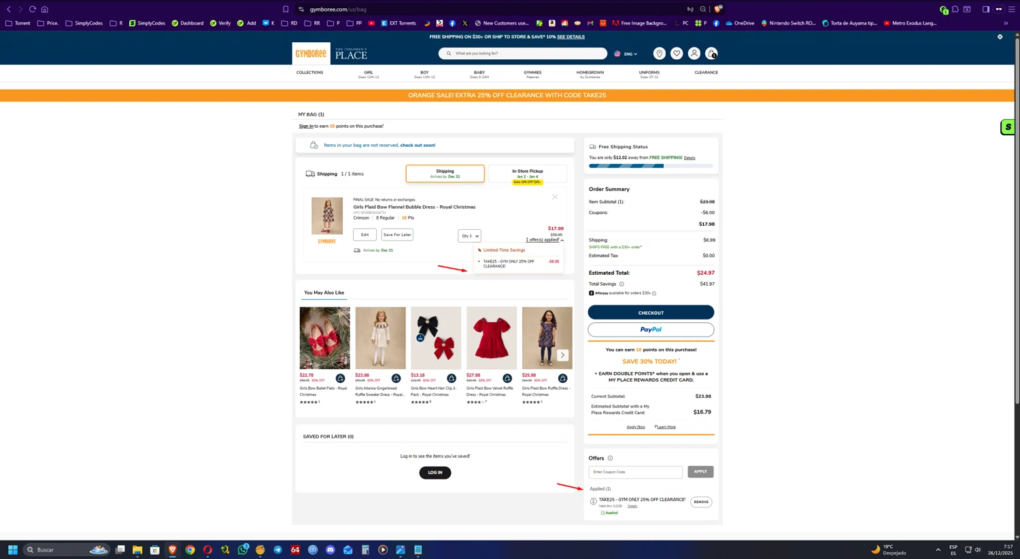Open the shopping bag icon in header

tap(711, 53)
